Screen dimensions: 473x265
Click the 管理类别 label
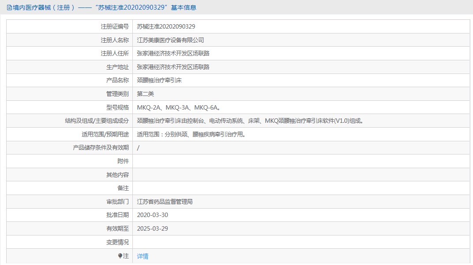(117, 94)
